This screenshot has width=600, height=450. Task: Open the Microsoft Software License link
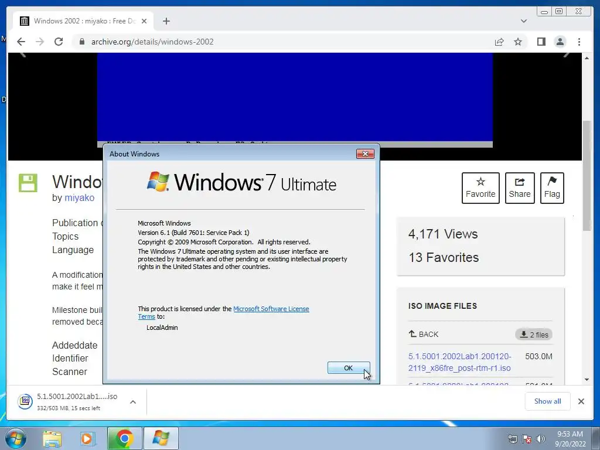pyautogui.click(x=271, y=309)
